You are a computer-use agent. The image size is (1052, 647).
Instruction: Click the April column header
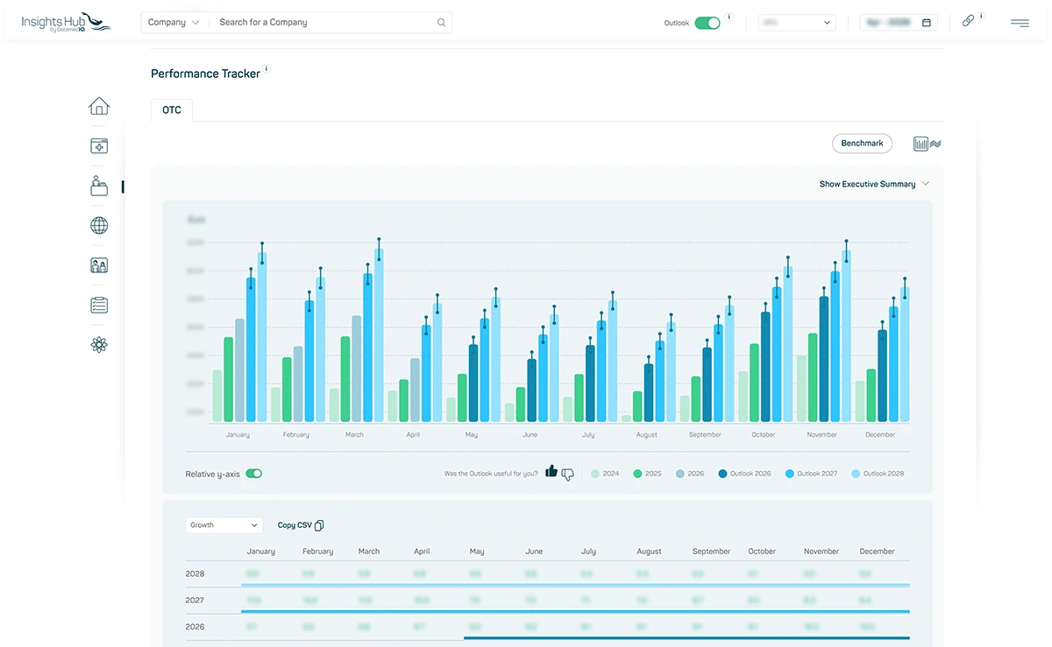point(422,552)
